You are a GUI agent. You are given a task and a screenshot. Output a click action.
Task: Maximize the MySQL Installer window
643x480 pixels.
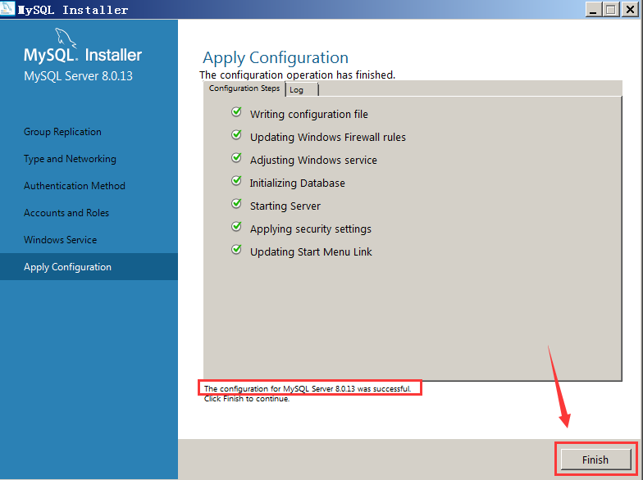pyautogui.click(x=611, y=10)
